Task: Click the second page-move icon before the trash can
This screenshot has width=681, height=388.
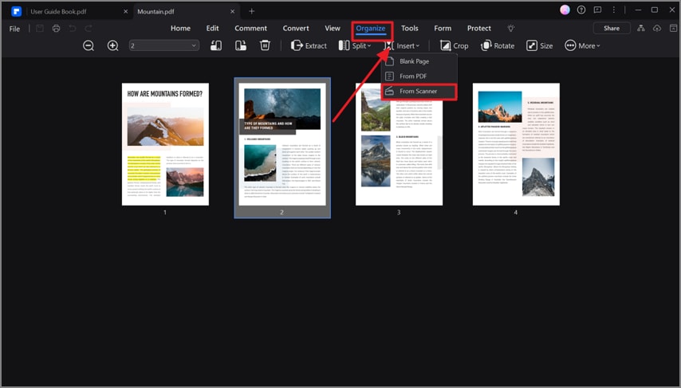Action: pos(241,45)
